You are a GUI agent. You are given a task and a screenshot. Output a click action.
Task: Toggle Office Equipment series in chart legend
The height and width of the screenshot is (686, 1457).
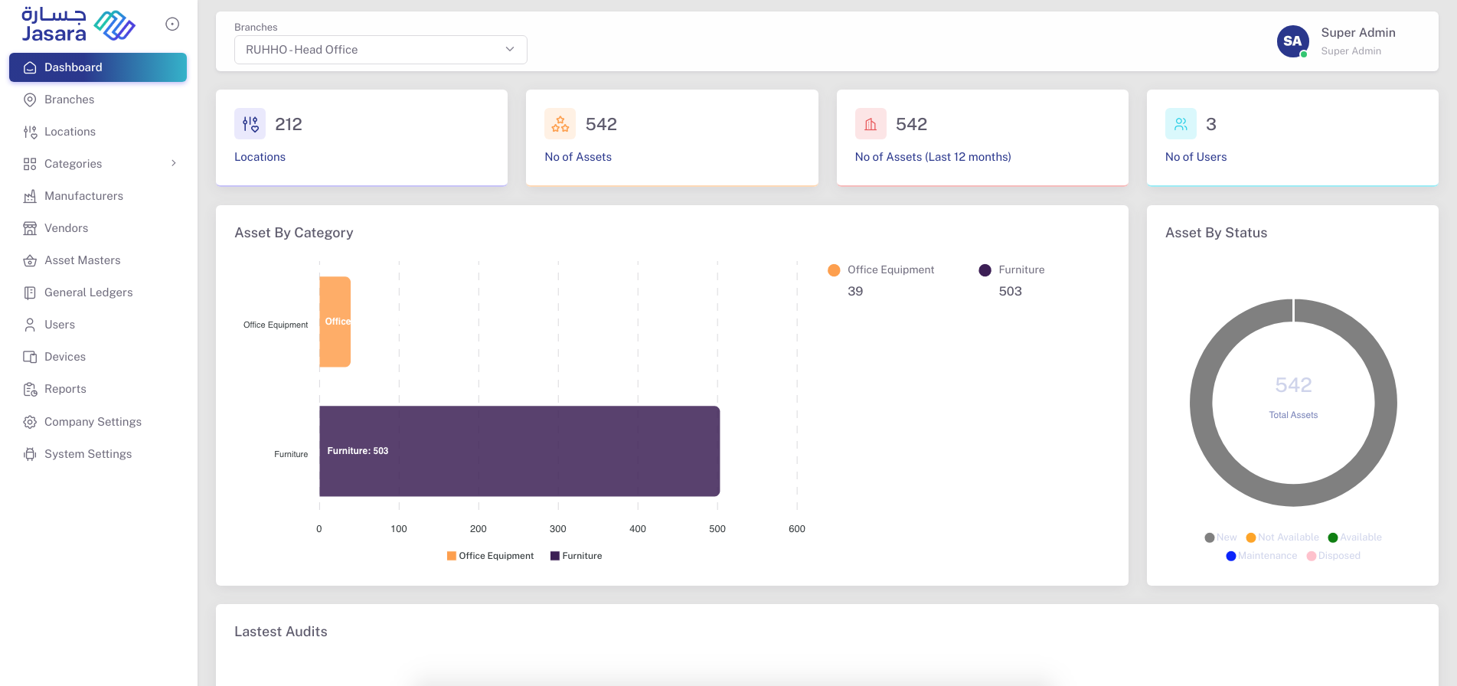click(x=490, y=556)
